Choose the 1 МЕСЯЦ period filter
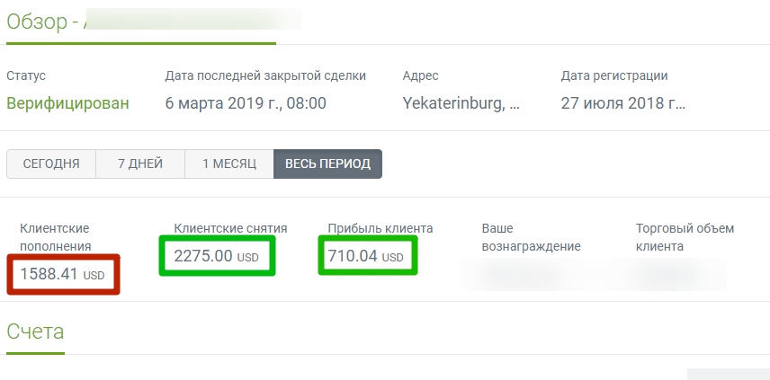The height and width of the screenshot is (380, 770). [229, 163]
